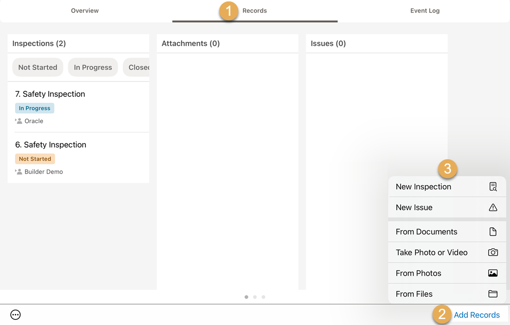The height and width of the screenshot is (325, 510).
Task: Open 6. Safety Inspection record
Action: click(51, 145)
